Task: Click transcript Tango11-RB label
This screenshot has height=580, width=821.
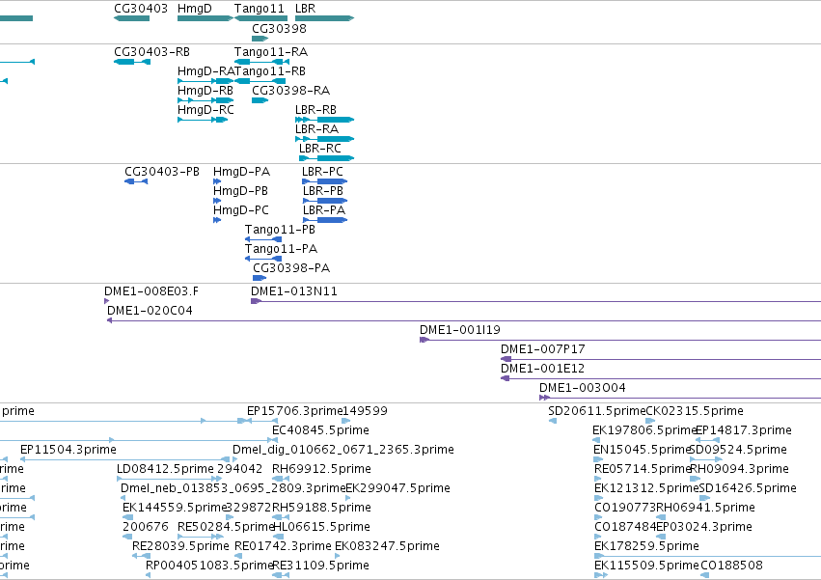Action: [x=270, y=71]
